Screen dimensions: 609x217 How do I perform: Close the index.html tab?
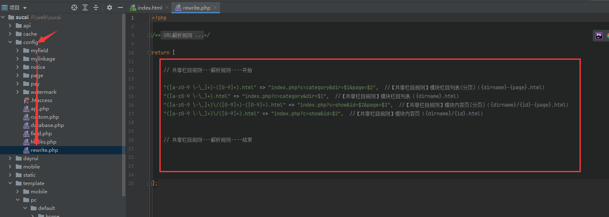point(166,8)
